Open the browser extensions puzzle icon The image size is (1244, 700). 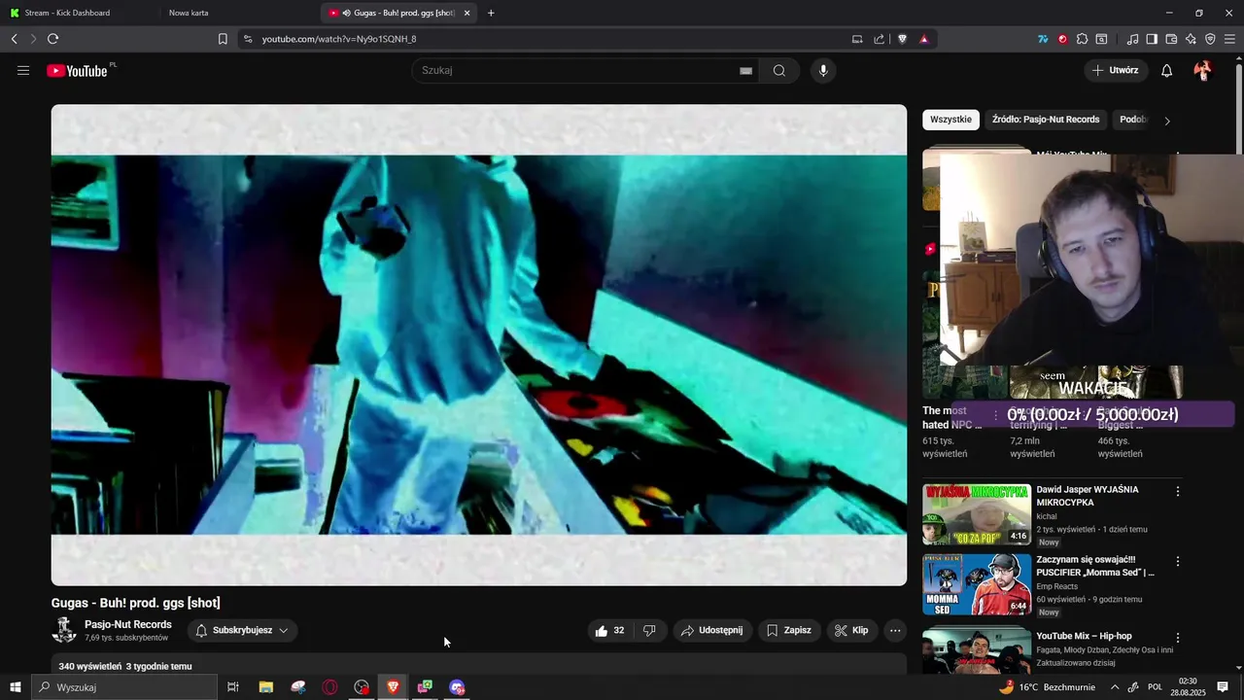(1082, 39)
